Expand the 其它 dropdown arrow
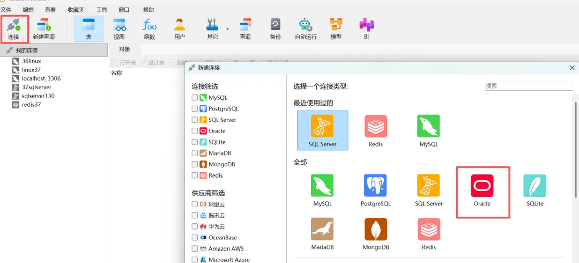 [227, 28]
